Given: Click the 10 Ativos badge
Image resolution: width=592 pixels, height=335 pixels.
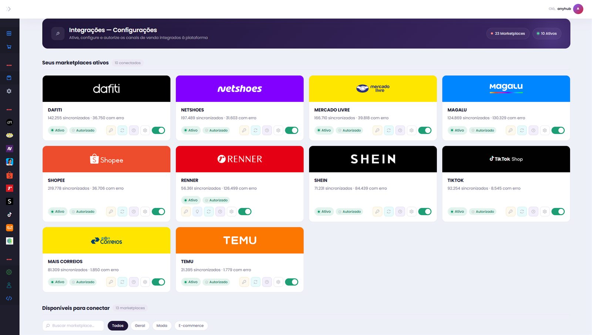Looking at the screenshot, I should [x=547, y=34].
